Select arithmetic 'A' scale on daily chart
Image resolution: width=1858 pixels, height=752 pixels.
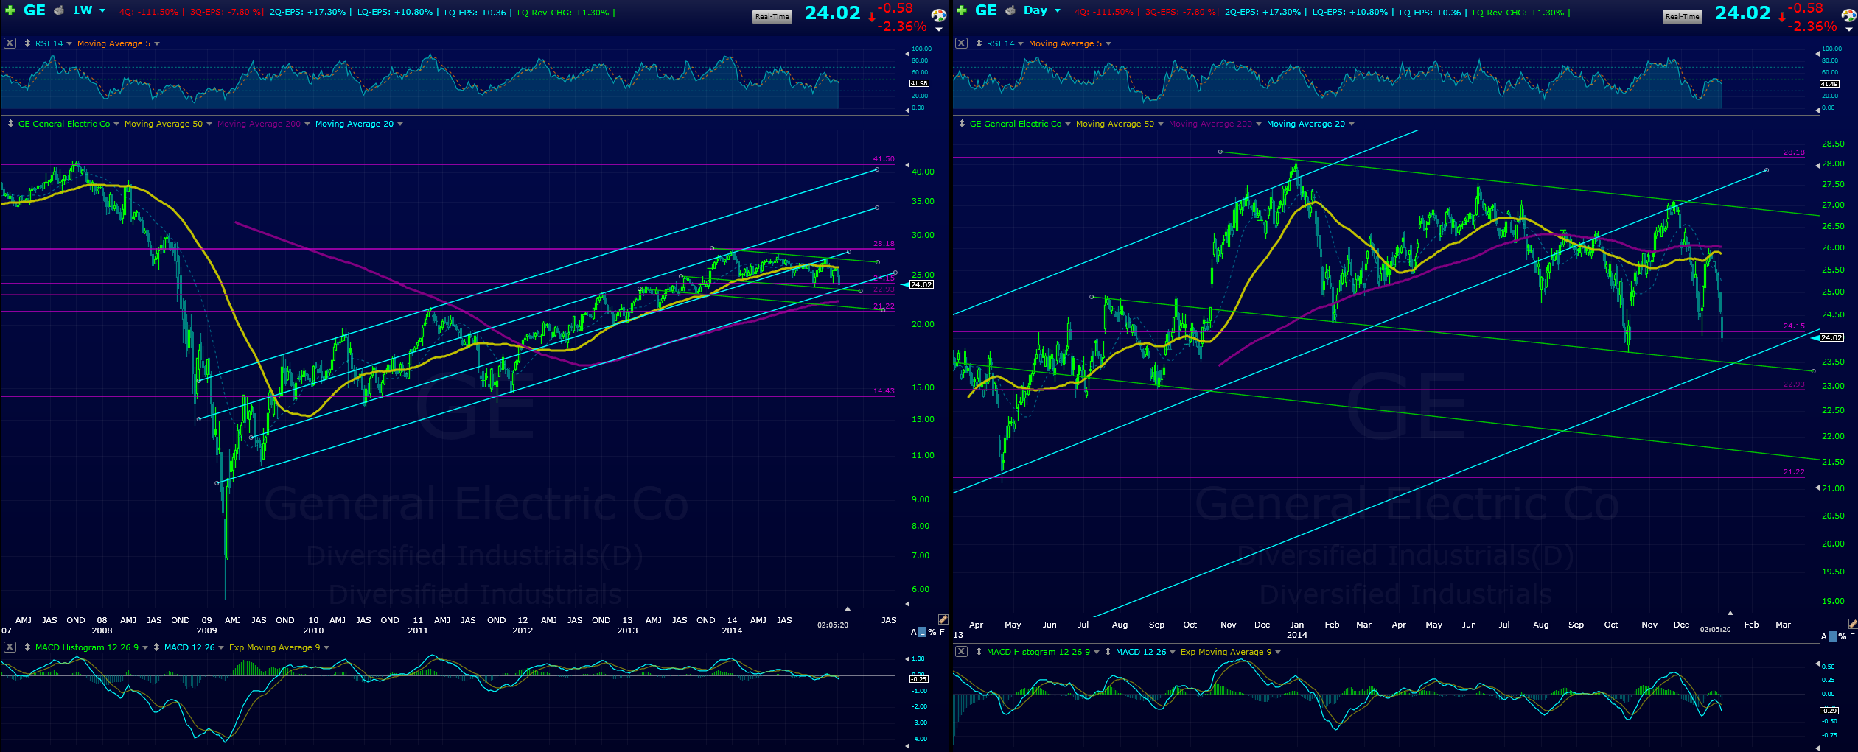click(1824, 636)
